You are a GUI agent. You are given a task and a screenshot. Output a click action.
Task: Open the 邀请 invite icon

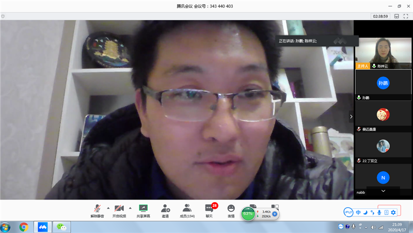(165, 210)
